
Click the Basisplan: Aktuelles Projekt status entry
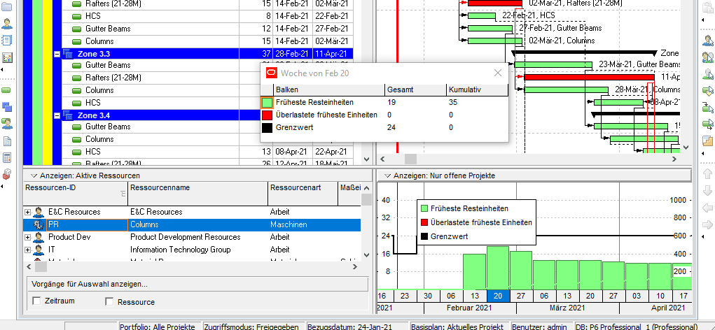coord(458,327)
